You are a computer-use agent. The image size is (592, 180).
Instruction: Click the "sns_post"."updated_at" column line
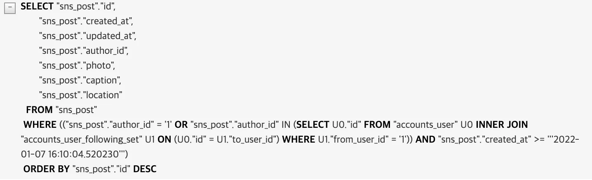[x=87, y=36]
